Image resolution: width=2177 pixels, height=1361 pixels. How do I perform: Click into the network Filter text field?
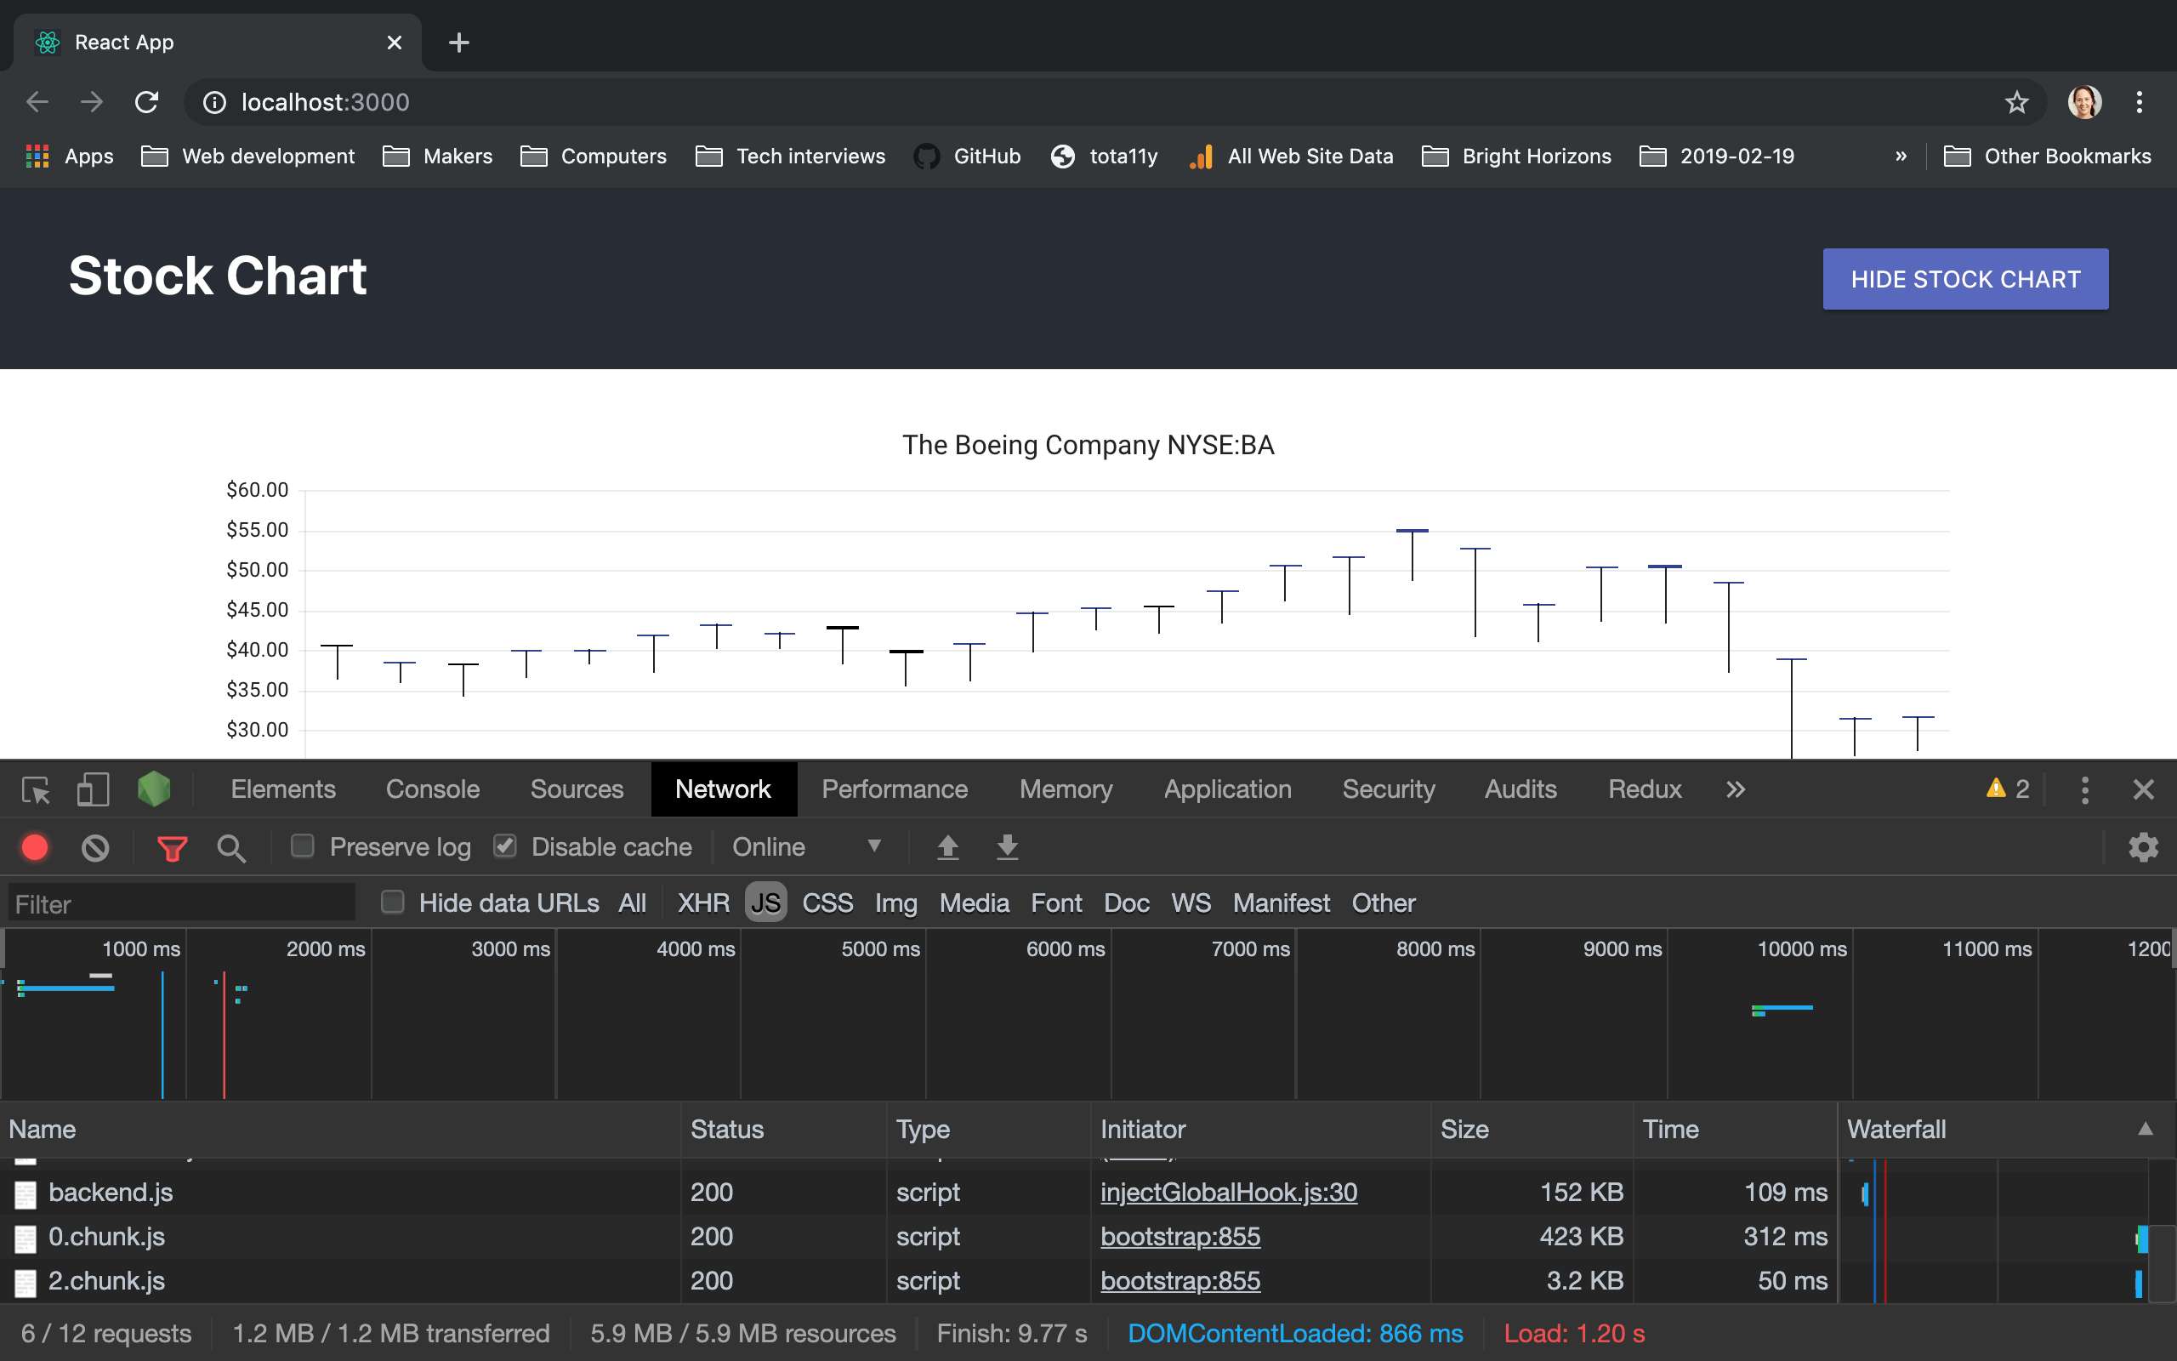click(x=182, y=903)
